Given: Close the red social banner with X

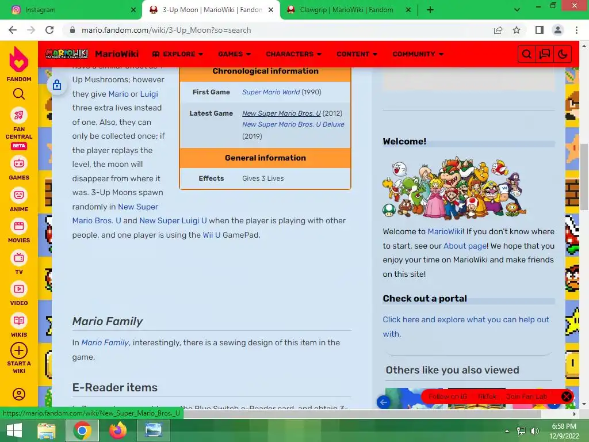Looking at the screenshot, I should click(566, 397).
